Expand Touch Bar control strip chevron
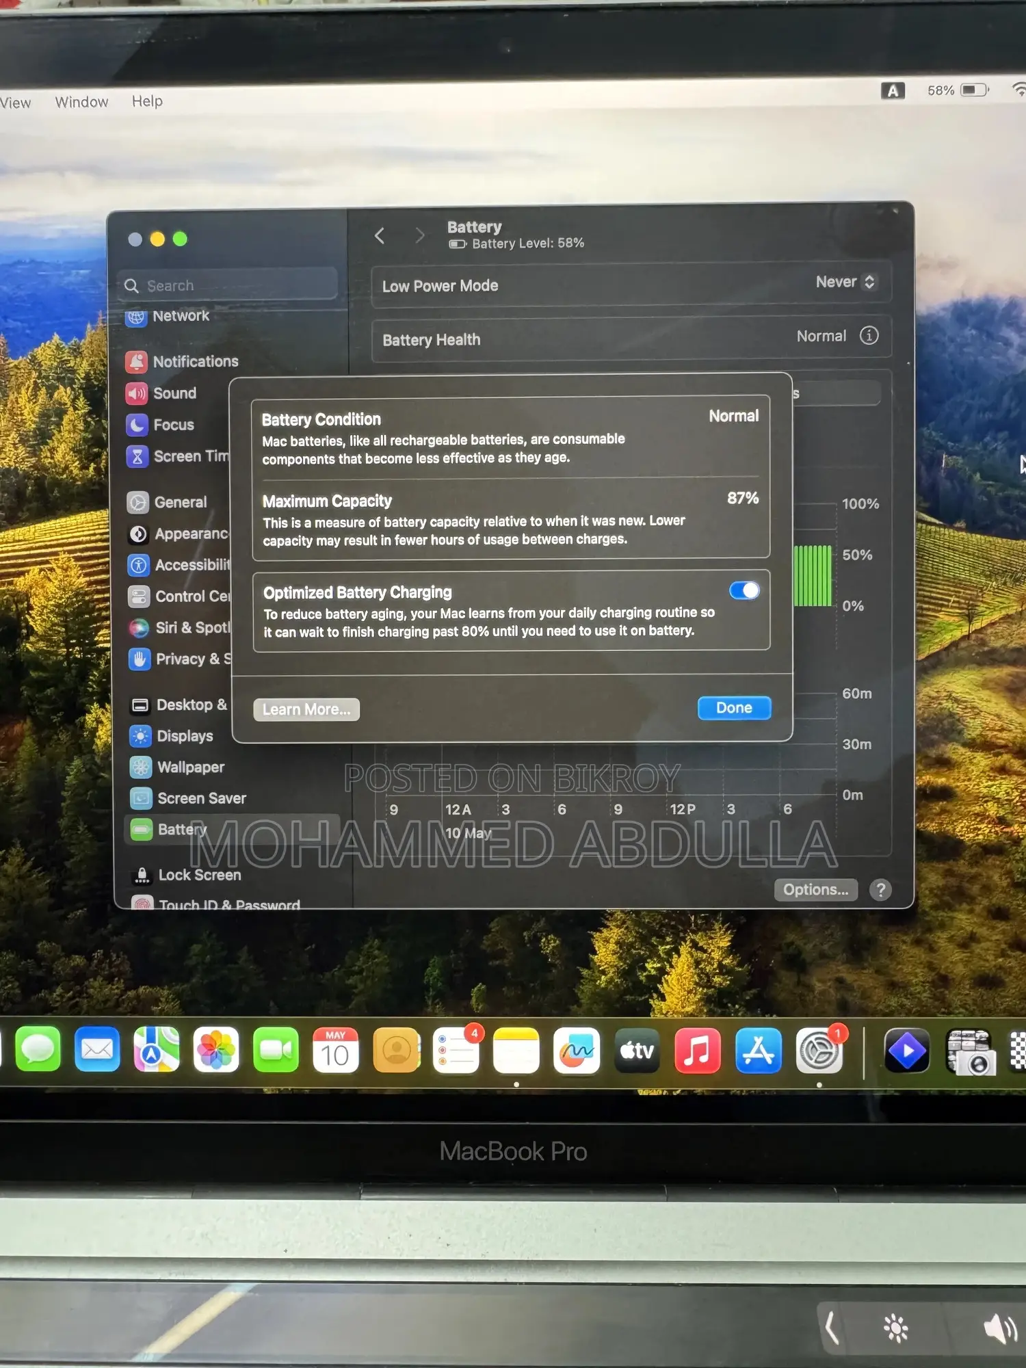 tap(832, 1328)
